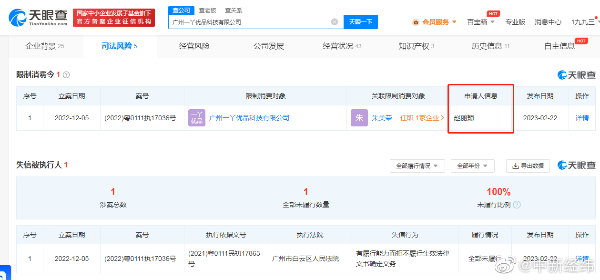Select the 自主信息 tab
The width and height of the screenshot is (600, 280).
coord(560,46)
